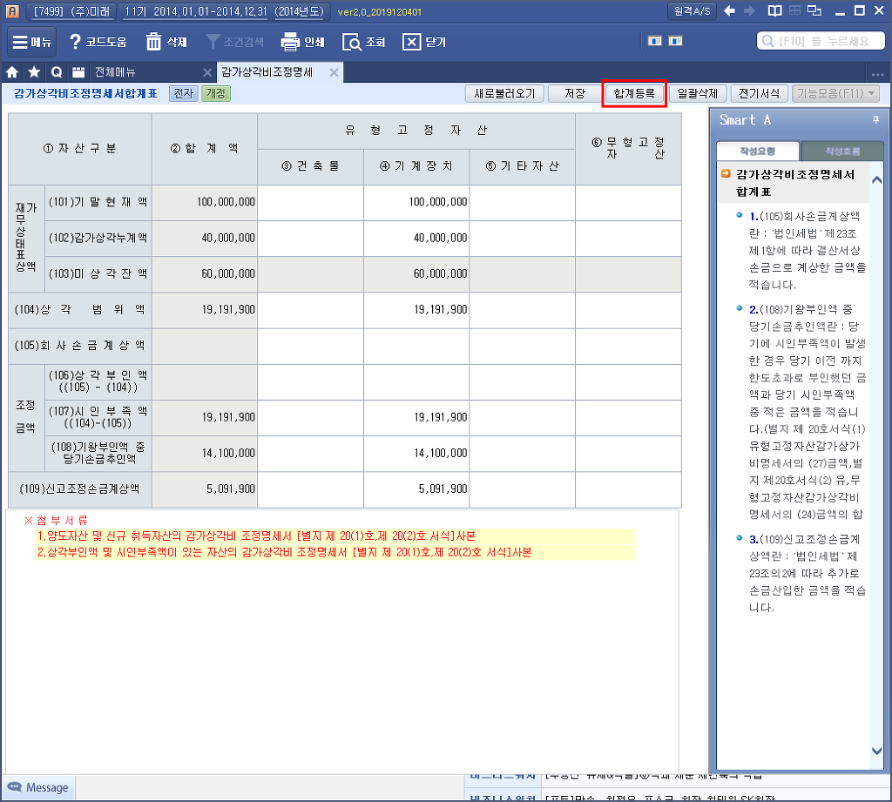
Task: Go to the home tab icon
Action: pyautogui.click(x=12, y=72)
